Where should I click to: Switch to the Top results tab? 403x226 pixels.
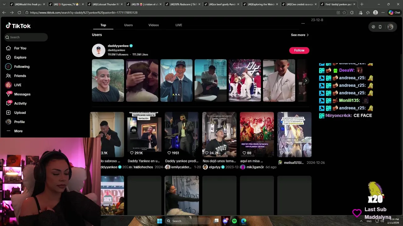point(103,25)
